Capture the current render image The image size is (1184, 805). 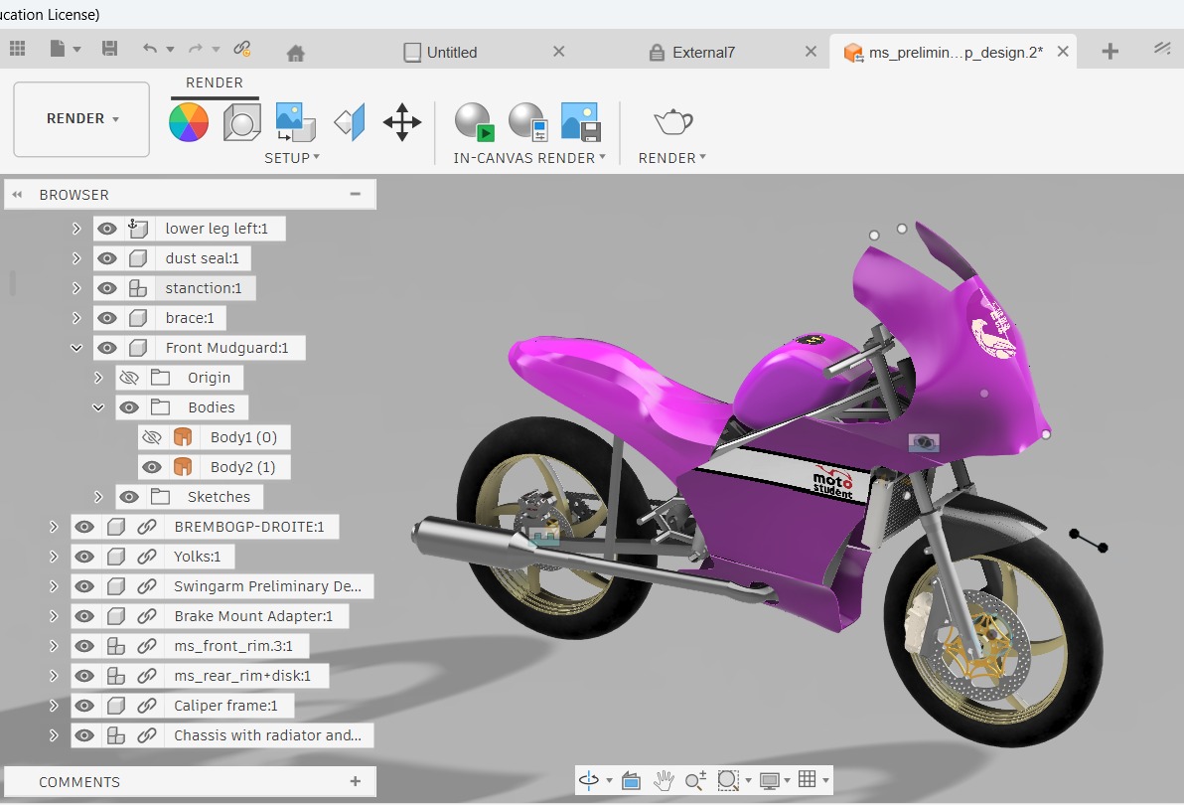point(580,121)
